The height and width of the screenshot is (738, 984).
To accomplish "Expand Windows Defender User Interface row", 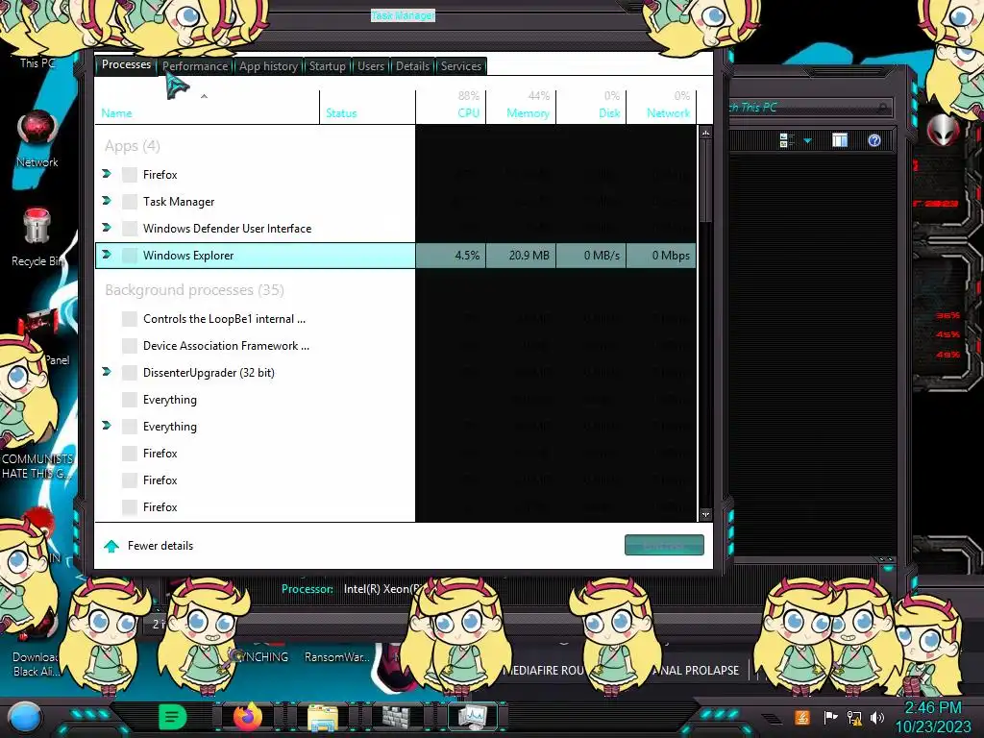I will pos(107,228).
